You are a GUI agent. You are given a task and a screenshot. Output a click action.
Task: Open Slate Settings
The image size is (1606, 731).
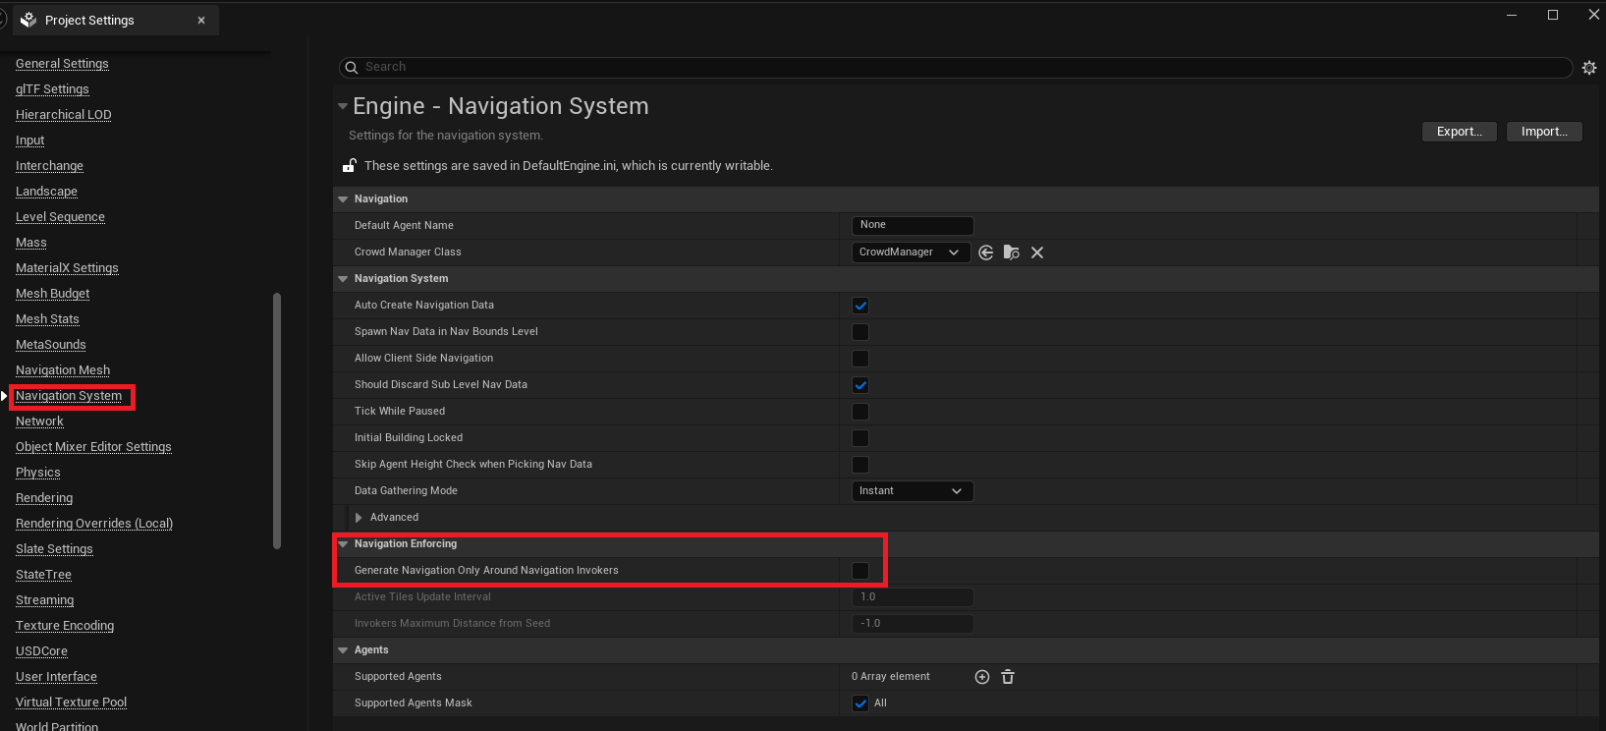pos(54,549)
